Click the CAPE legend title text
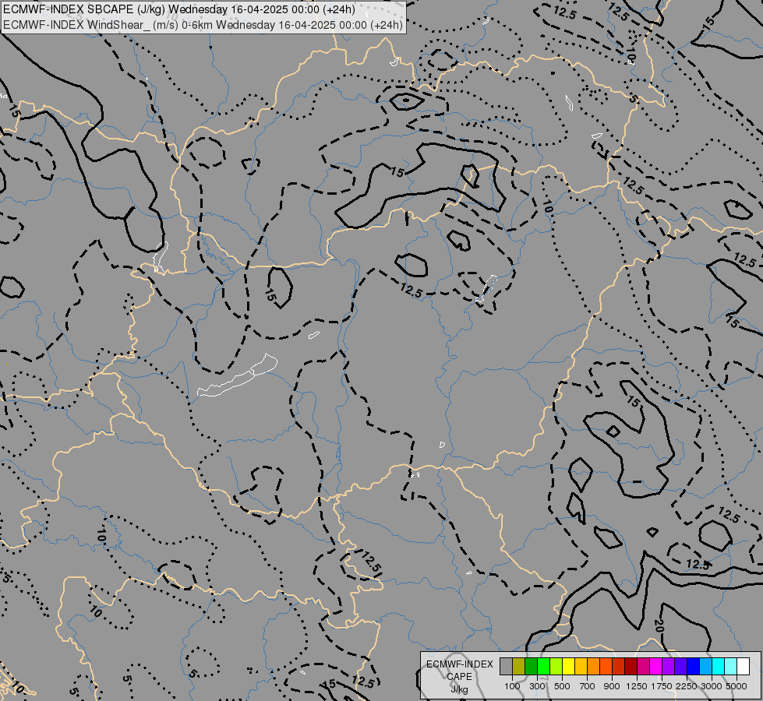This screenshot has width=763, height=701. click(x=459, y=677)
